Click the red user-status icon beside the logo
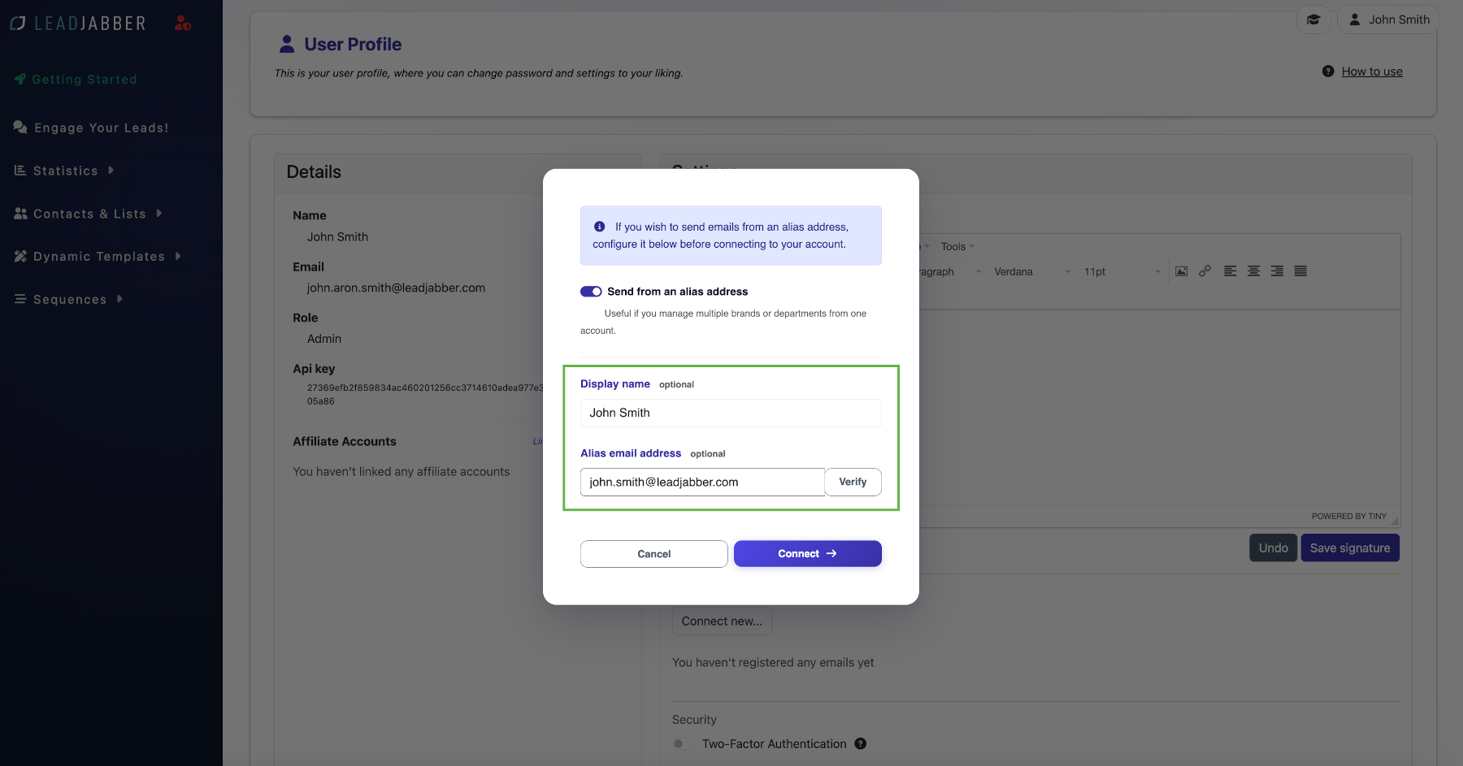This screenshot has height=766, width=1463. coord(183,24)
